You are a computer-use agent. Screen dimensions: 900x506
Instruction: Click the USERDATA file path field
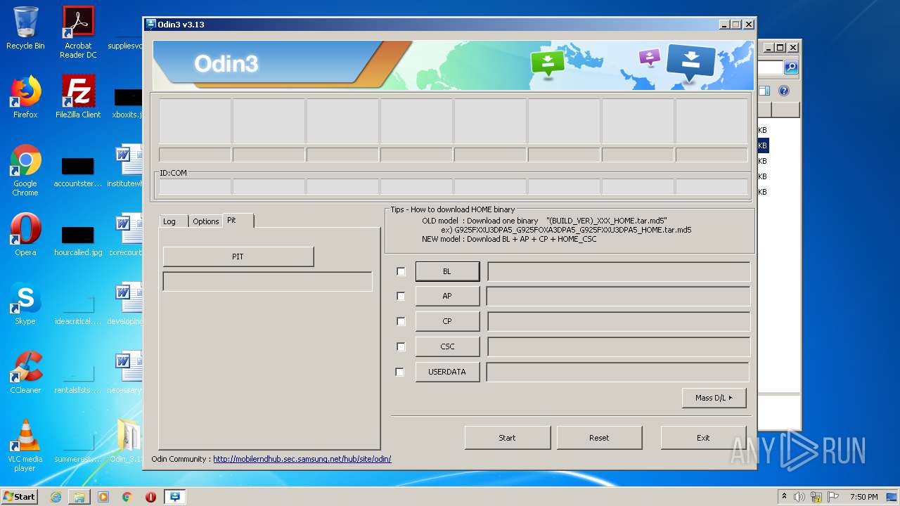point(618,372)
